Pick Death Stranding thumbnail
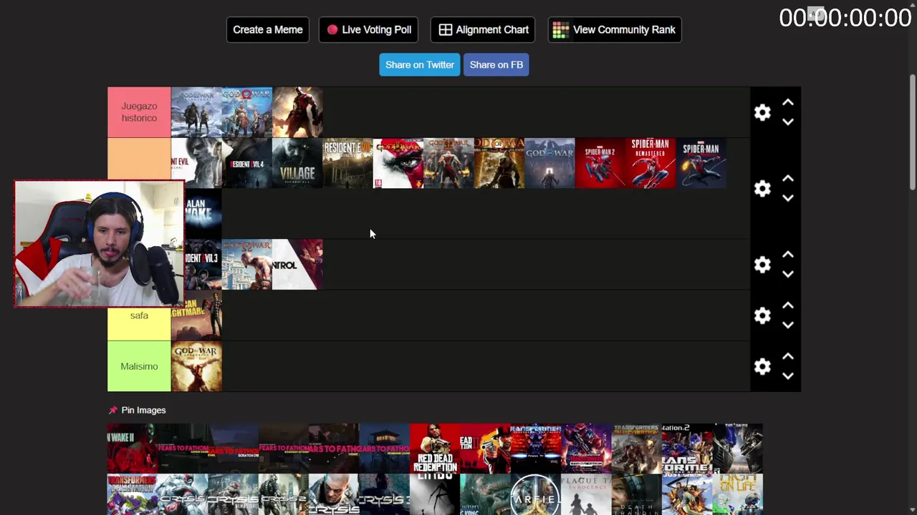Image resolution: width=917 pixels, height=515 pixels. pyautogui.click(x=636, y=494)
